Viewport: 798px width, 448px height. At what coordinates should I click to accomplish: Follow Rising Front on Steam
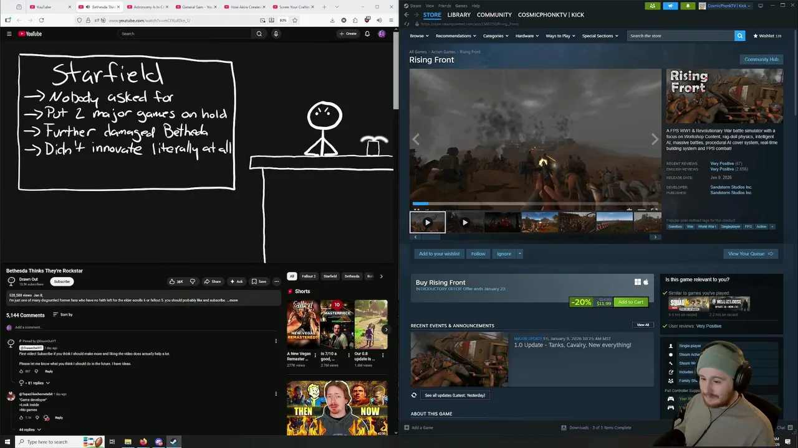coord(478,254)
